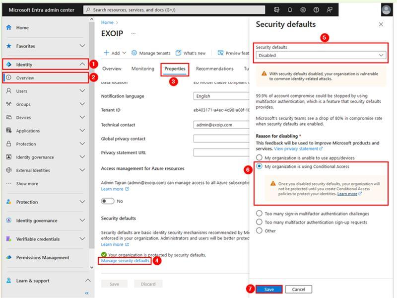This screenshot has height=298, width=397.
Task: Go to Home via the house icon
Action: (9, 27)
